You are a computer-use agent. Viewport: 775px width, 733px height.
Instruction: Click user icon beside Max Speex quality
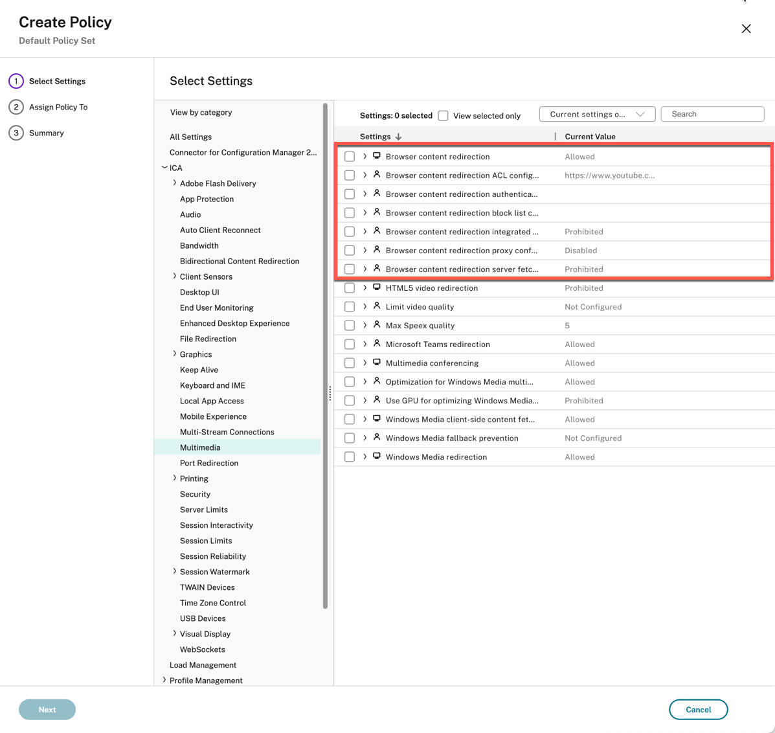coord(377,325)
